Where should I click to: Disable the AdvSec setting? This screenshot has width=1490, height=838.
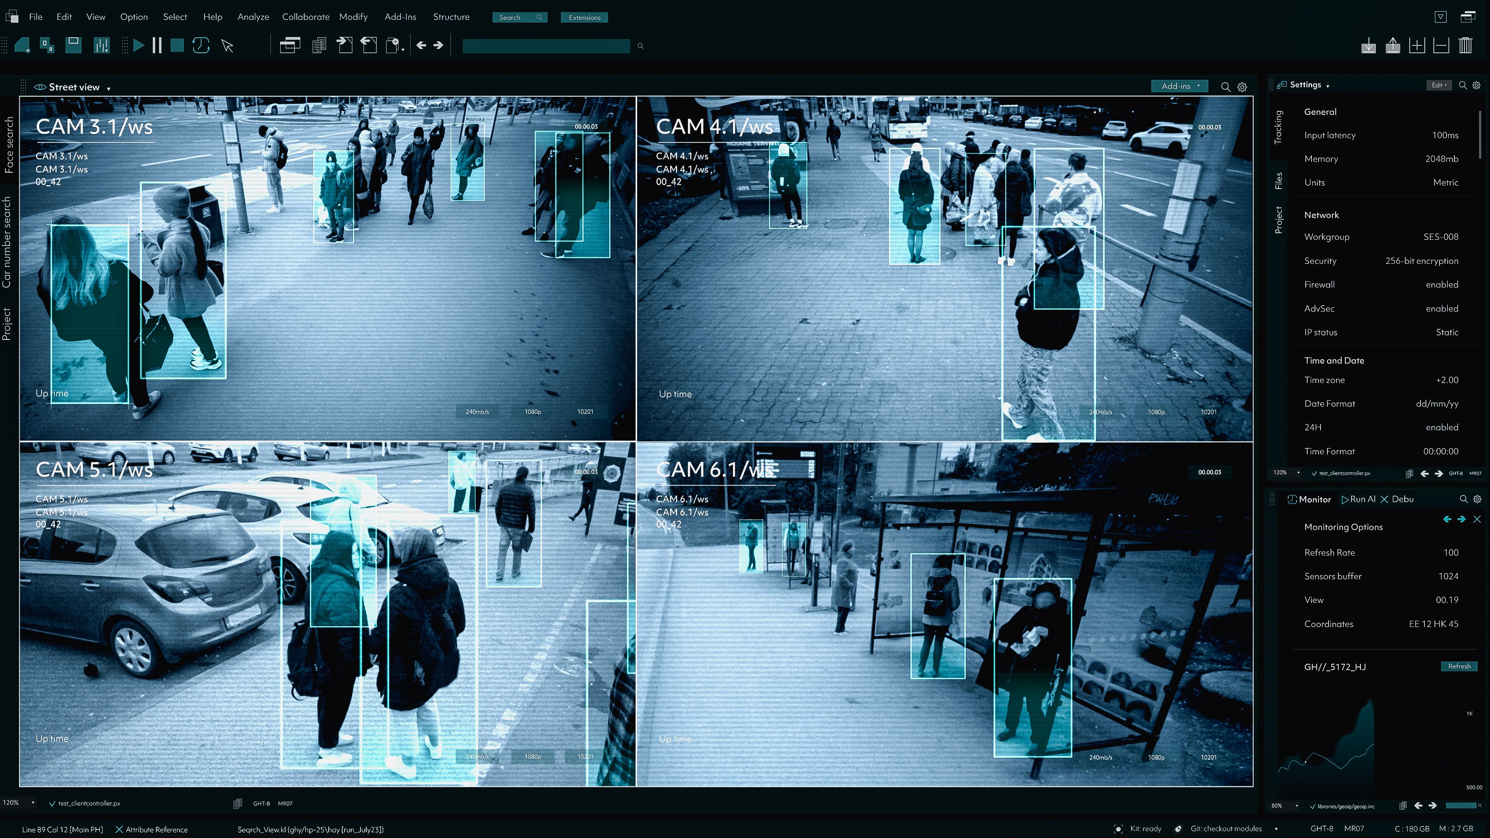pos(1442,308)
